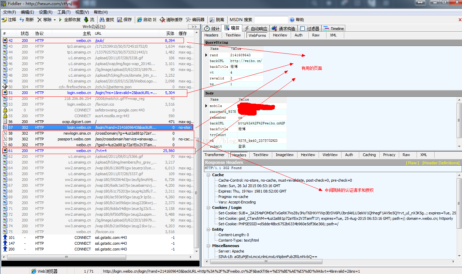Switch to the 自动响应 autoresponder tab
The image size is (462, 274).
click(x=256, y=29)
